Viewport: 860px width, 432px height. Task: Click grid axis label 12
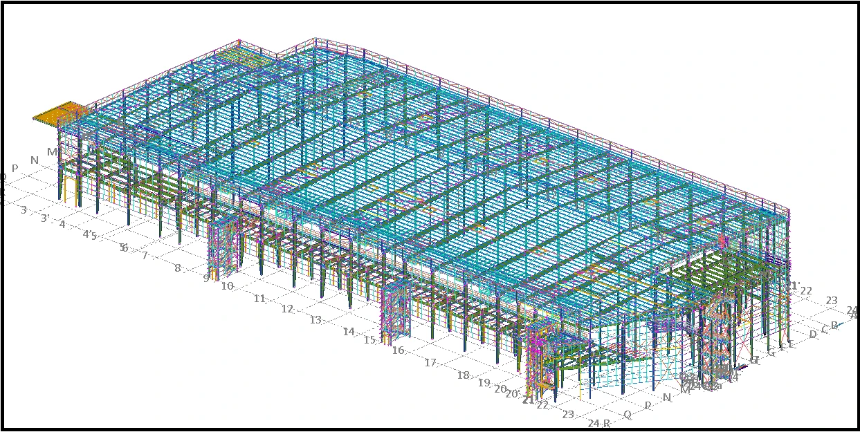(287, 309)
